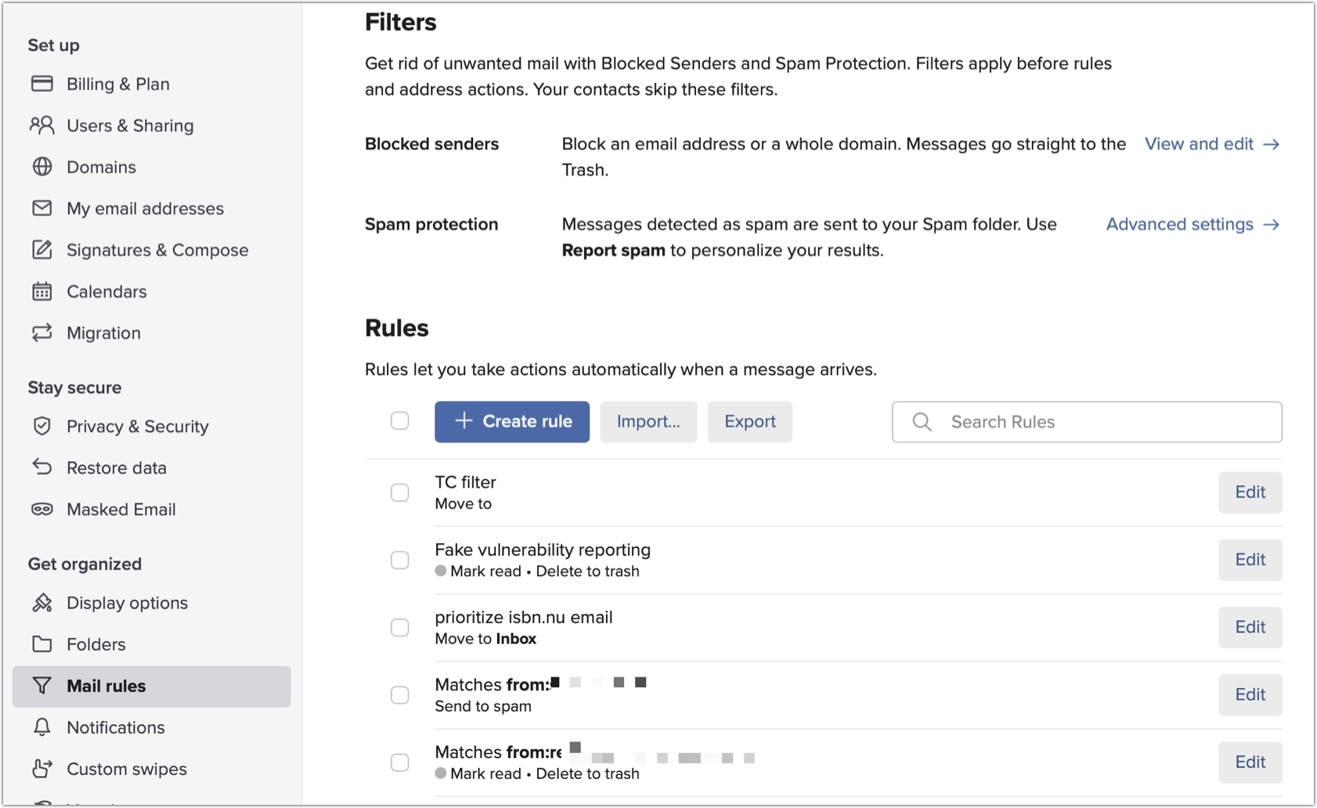The image size is (1317, 808).
Task: Click the Migration arrows icon
Action: [x=42, y=333]
